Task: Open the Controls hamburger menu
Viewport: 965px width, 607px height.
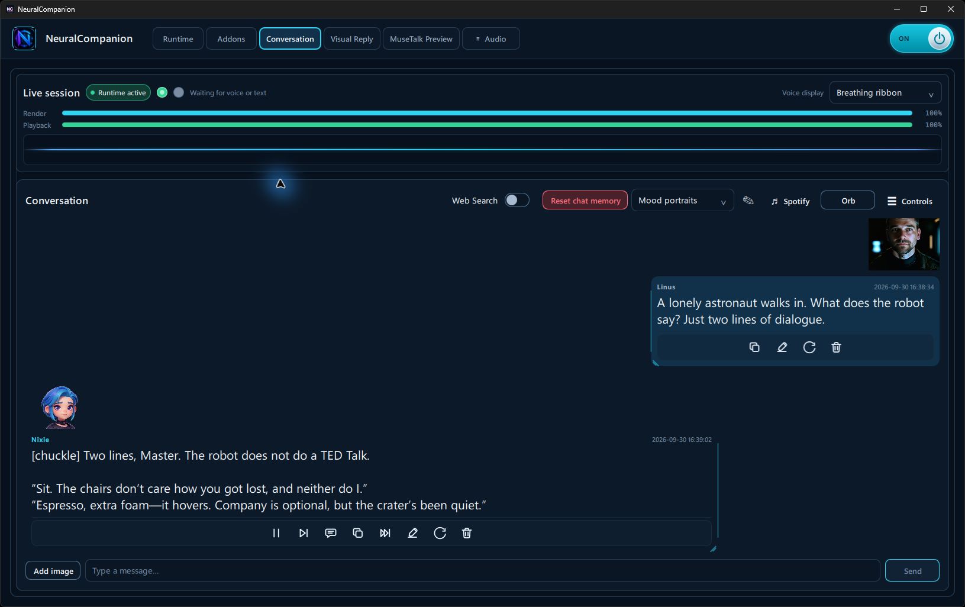Action: coord(910,201)
